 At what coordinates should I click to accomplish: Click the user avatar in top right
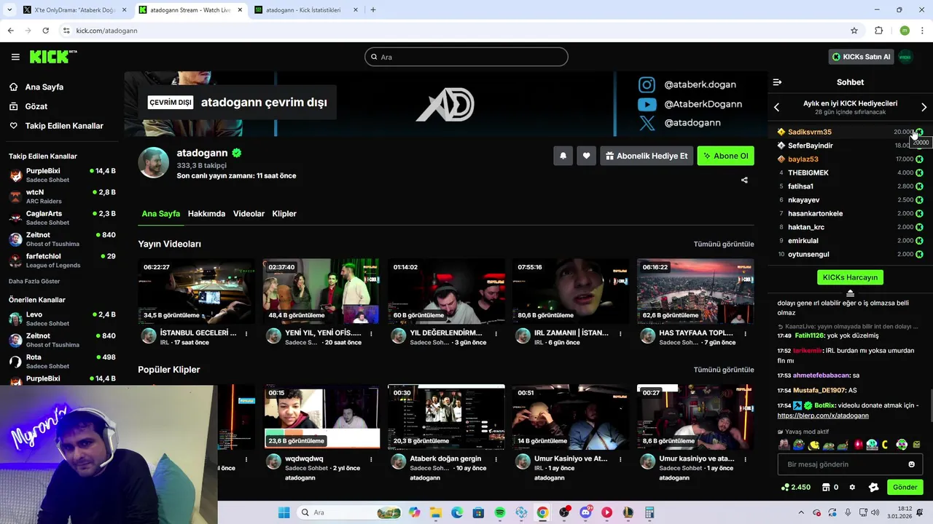905,57
